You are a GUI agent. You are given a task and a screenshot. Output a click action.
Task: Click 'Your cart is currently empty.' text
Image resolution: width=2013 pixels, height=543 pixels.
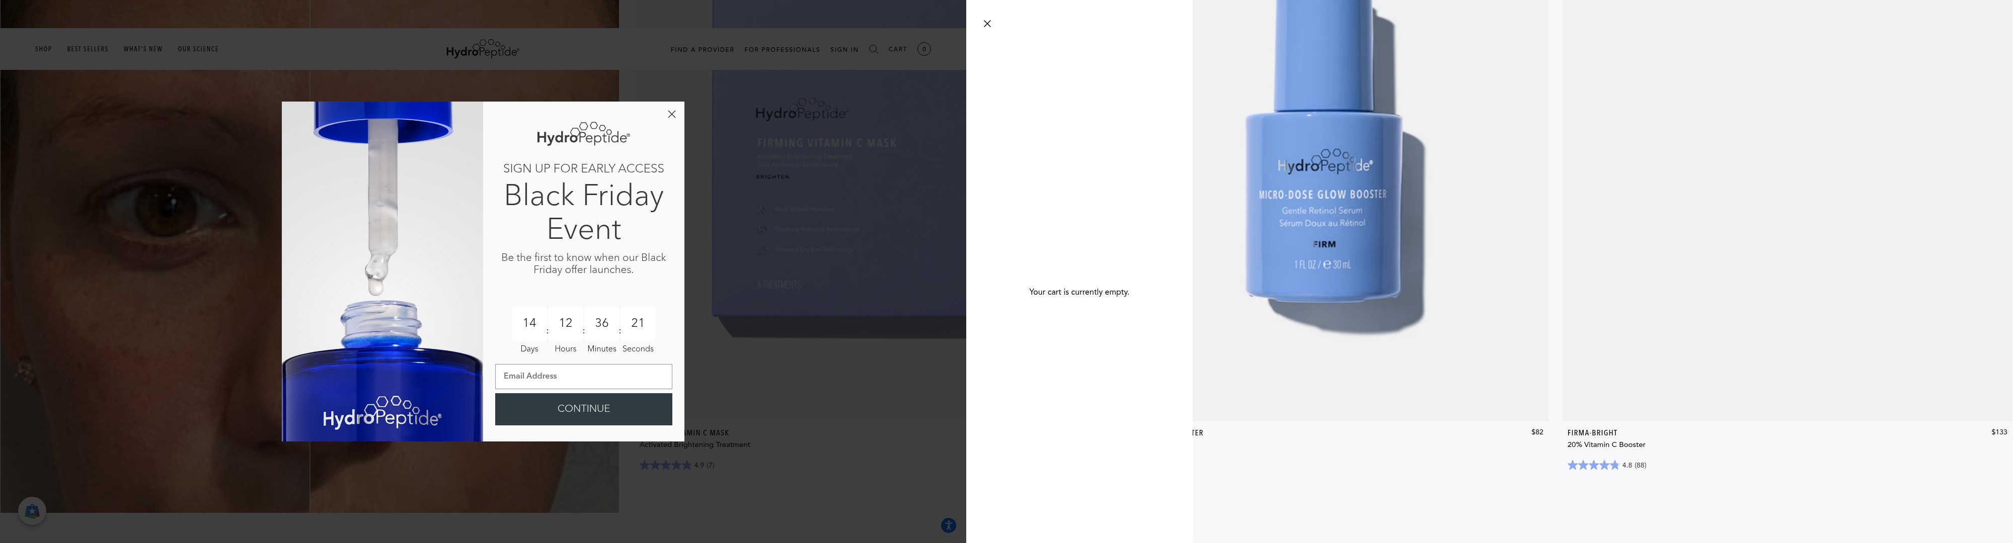tap(1078, 292)
